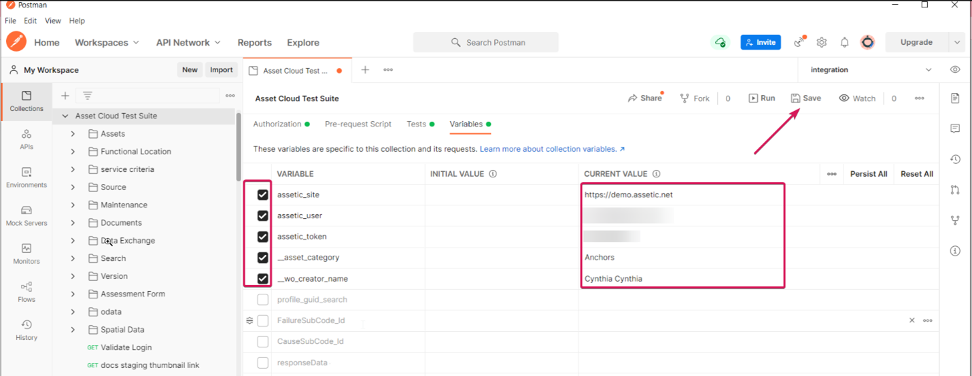Open the View menu

(x=53, y=21)
